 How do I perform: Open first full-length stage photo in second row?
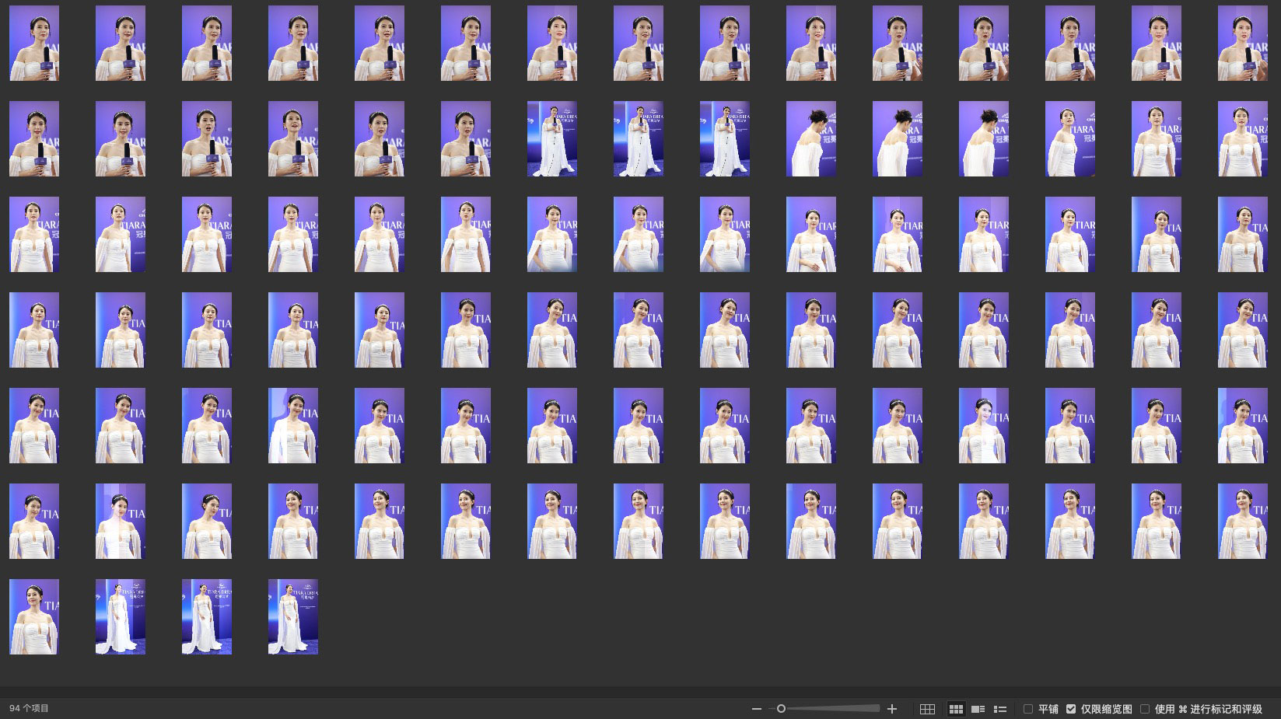tap(552, 138)
